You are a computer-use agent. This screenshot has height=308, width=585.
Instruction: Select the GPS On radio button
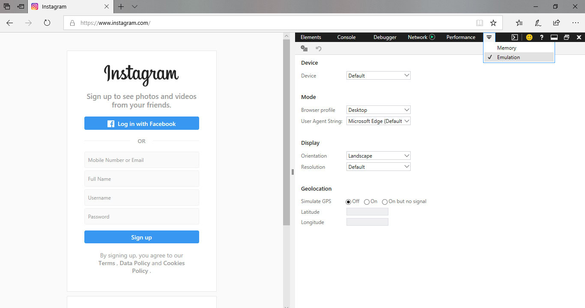[x=367, y=202]
